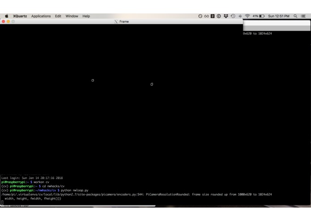Open the 1Password menu bar icon
311x221 pixels.
(219, 16)
